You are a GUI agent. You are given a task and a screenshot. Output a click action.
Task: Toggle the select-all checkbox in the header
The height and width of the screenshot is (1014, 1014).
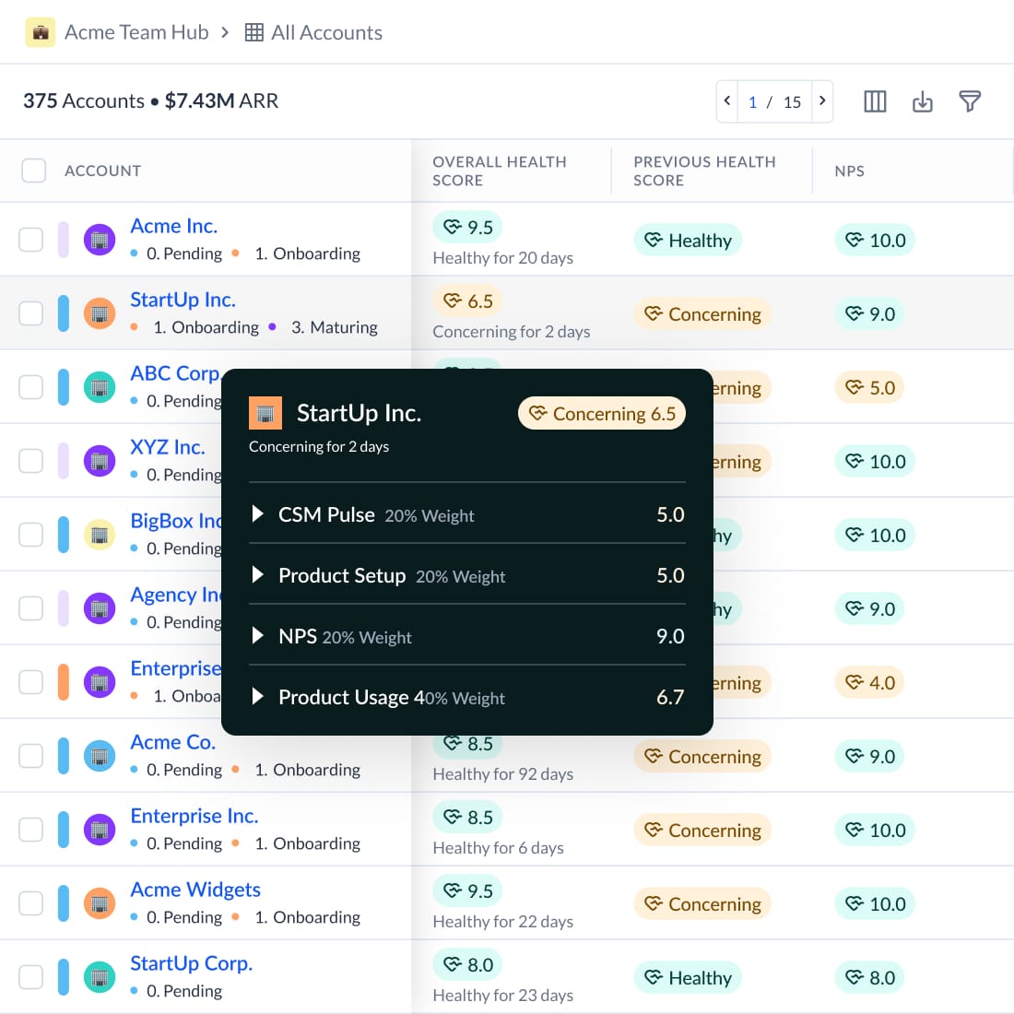tap(33, 170)
